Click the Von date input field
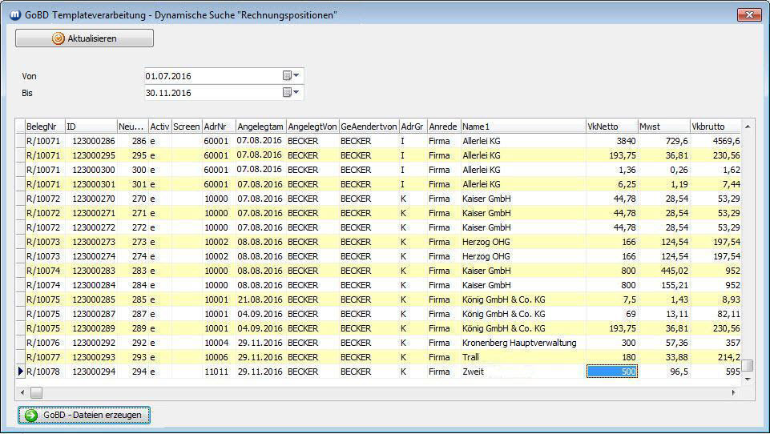This screenshot has width=770, height=434. [212, 76]
